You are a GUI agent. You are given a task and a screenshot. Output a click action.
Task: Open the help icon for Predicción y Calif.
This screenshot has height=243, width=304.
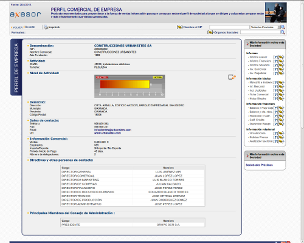275,116
